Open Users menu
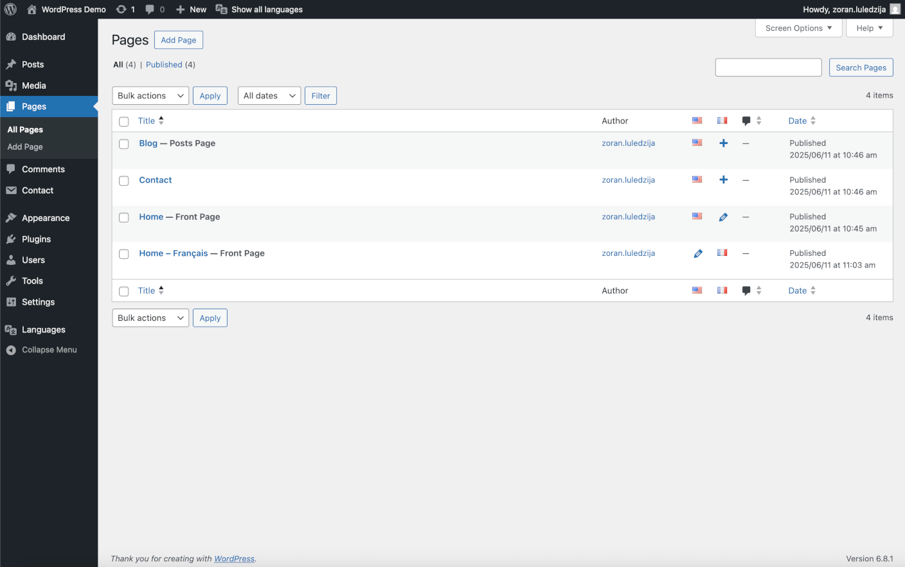The height and width of the screenshot is (567, 905). pos(49,260)
